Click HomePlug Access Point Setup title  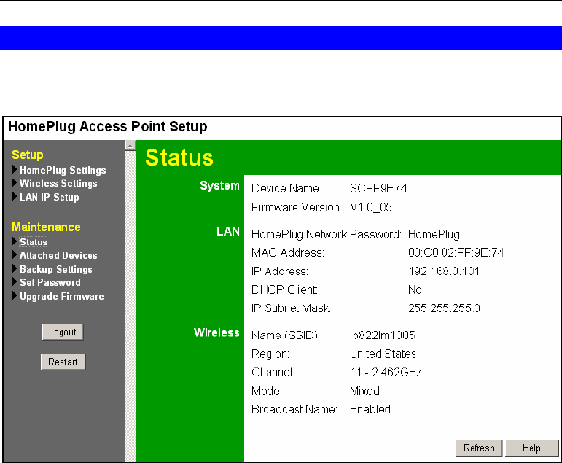click(108, 127)
